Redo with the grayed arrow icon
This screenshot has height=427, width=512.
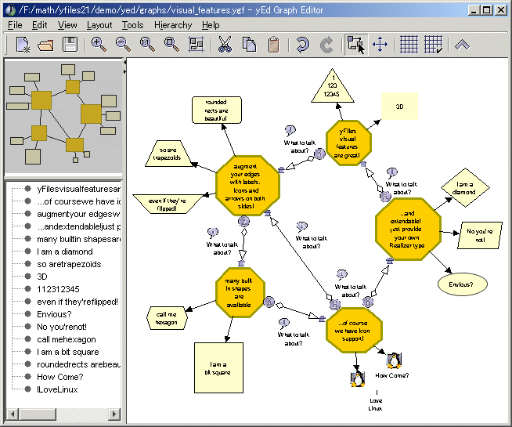coord(326,45)
